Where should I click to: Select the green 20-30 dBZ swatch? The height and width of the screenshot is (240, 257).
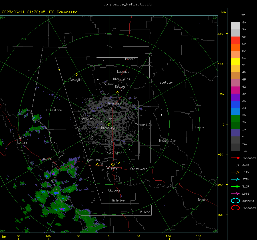(235, 119)
